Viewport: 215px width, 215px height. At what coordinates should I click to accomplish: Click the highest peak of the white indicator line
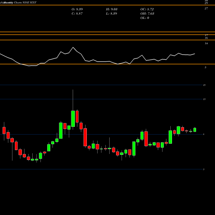pyautogui.click(x=73, y=47)
